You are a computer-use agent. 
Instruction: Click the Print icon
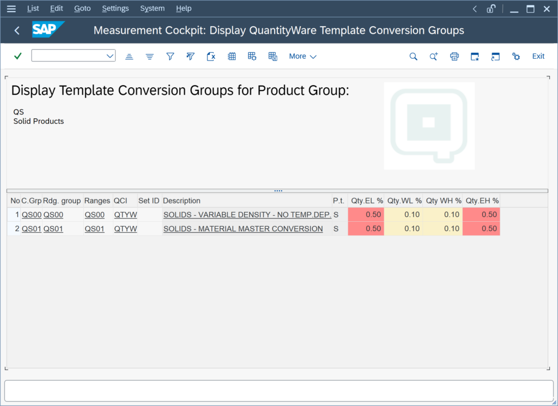click(454, 56)
